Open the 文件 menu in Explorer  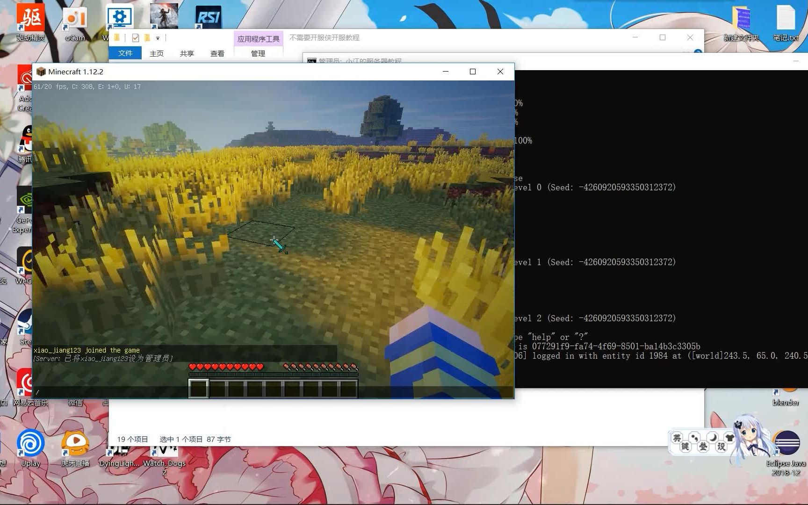click(125, 53)
